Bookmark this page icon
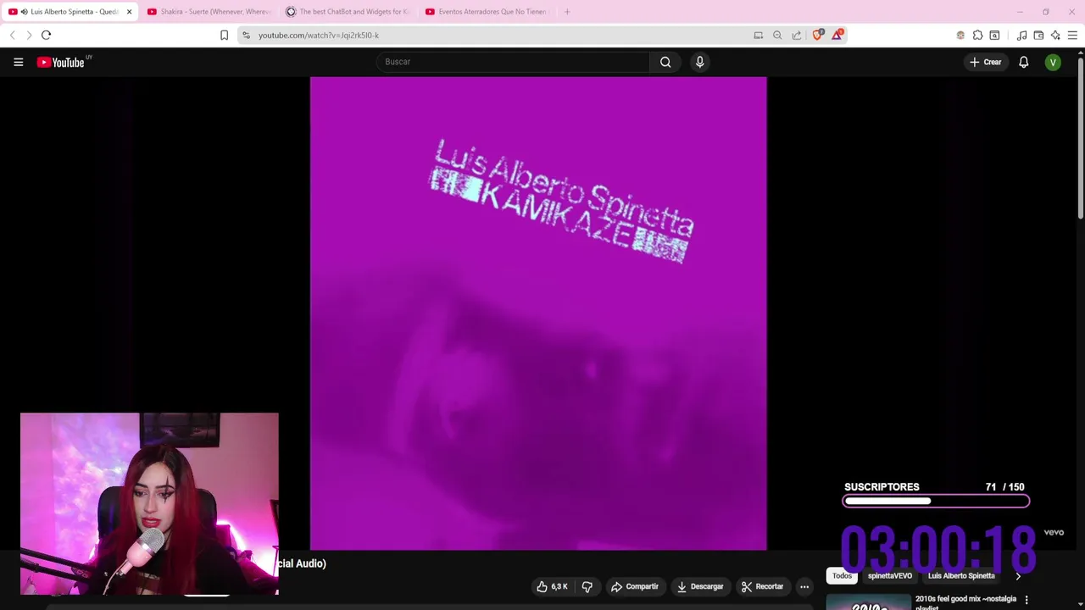This screenshot has height=610, width=1085. 224,35
